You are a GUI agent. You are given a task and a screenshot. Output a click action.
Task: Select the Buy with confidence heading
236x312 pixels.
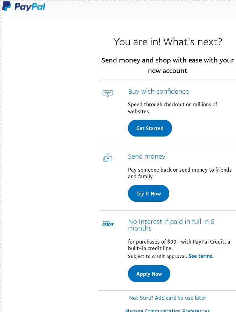[158, 92]
